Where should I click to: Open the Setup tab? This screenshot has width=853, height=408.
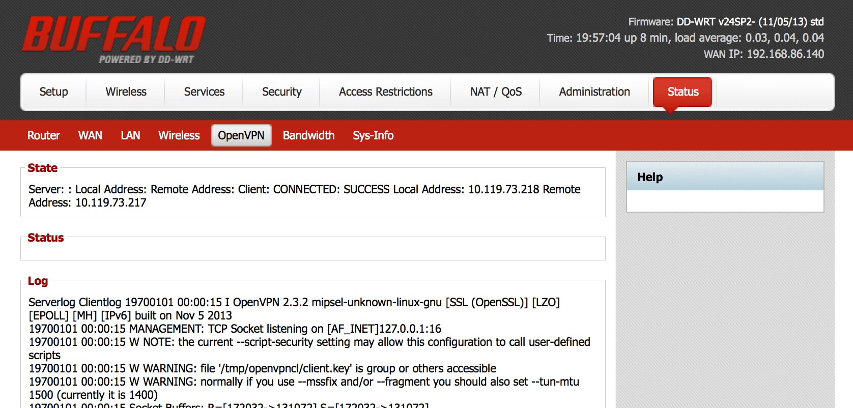53,92
